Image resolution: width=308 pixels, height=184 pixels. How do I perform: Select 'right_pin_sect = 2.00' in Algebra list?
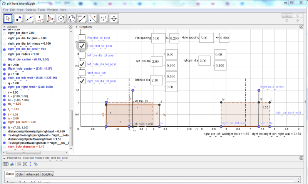coord(22,122)
